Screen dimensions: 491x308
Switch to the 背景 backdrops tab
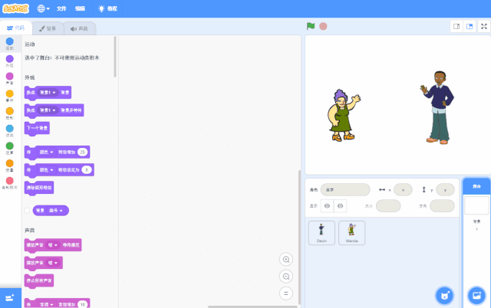tap(48, 28)
